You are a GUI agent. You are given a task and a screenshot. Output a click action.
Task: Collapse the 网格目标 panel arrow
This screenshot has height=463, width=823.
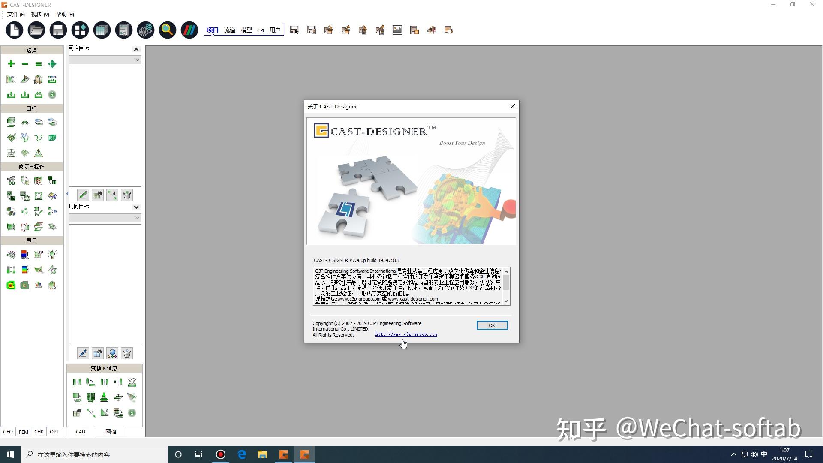(136, 49)
